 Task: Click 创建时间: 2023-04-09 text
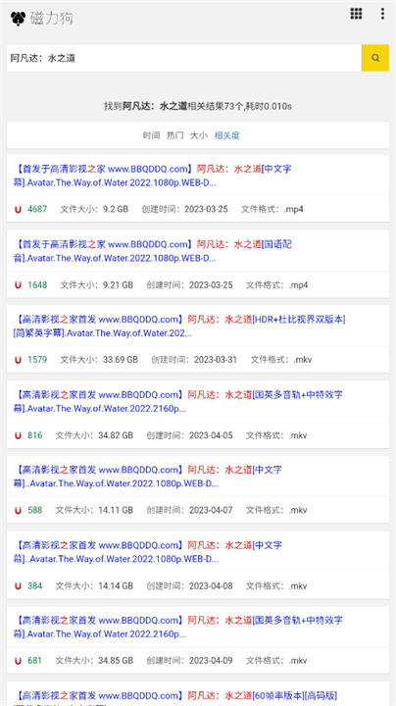(x=189, y=661)
